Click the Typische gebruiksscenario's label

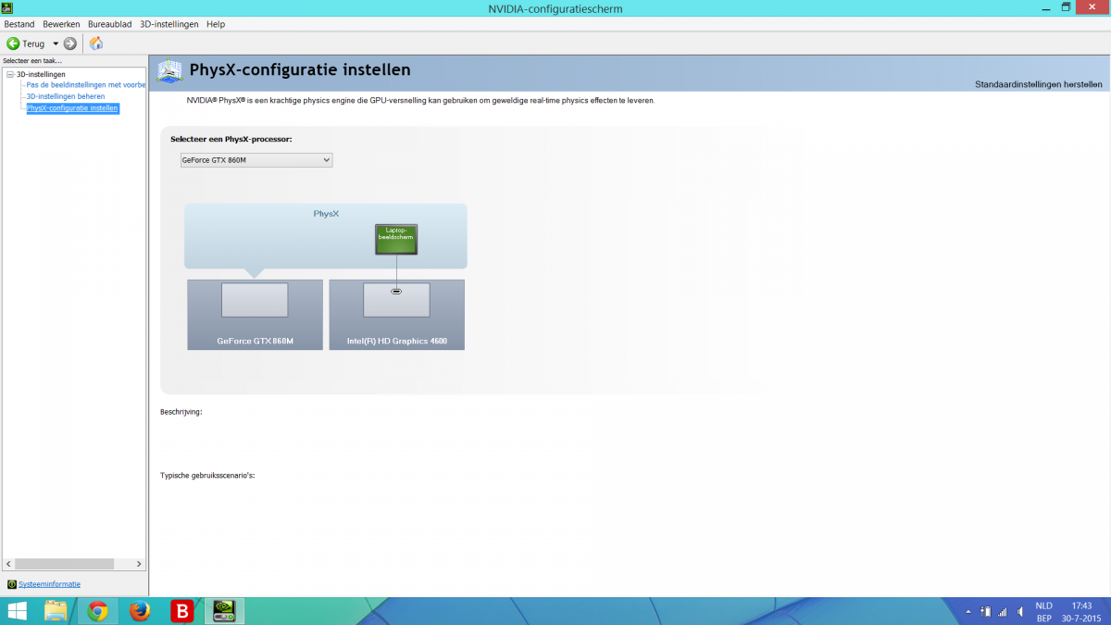click(207, 475)
